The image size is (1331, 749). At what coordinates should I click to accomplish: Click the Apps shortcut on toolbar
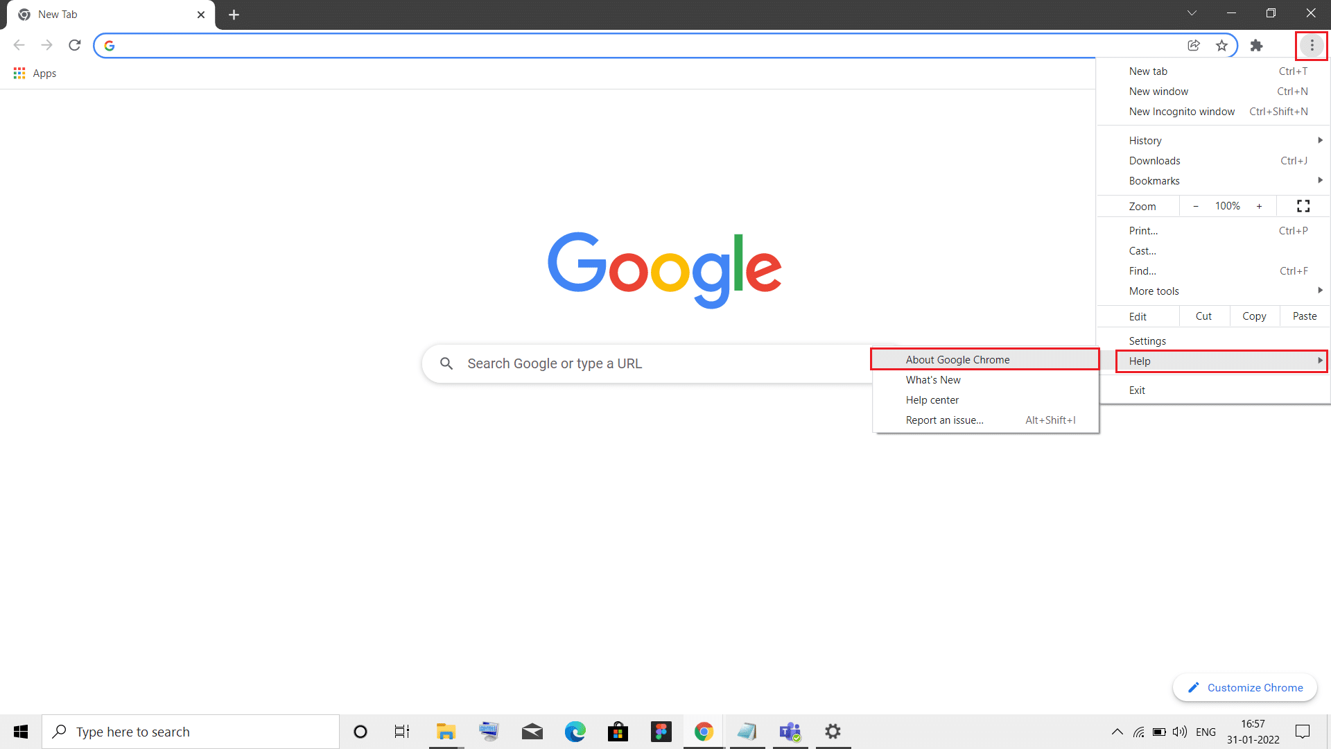[35, 73]
